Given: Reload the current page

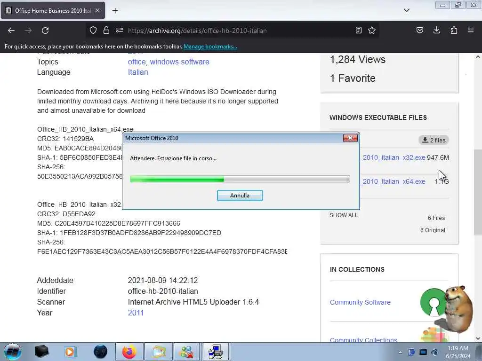Looking at the screenshot, I should click(45, 31).
